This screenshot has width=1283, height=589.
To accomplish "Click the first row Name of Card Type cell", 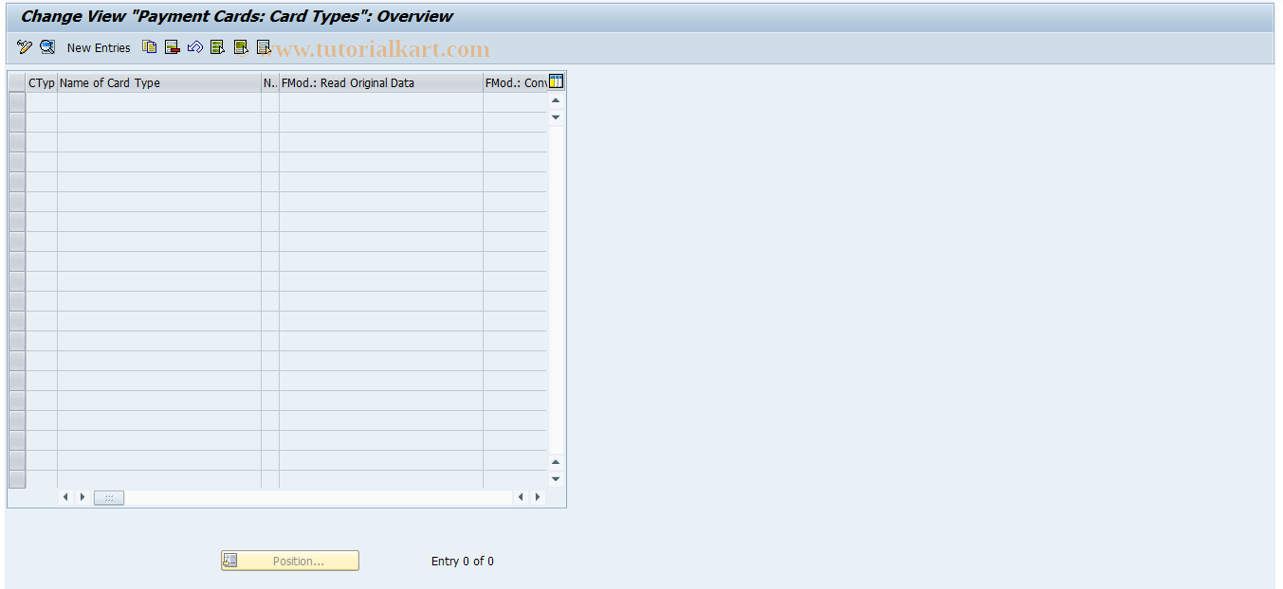I will [159, 102].
